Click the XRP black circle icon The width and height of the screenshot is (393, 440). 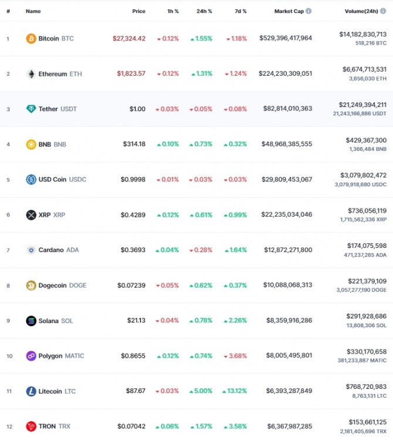31,215
